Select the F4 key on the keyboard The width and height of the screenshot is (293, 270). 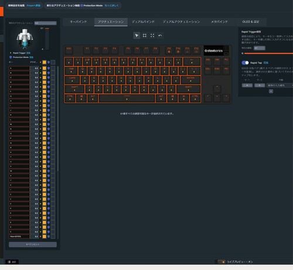[115, 50]
